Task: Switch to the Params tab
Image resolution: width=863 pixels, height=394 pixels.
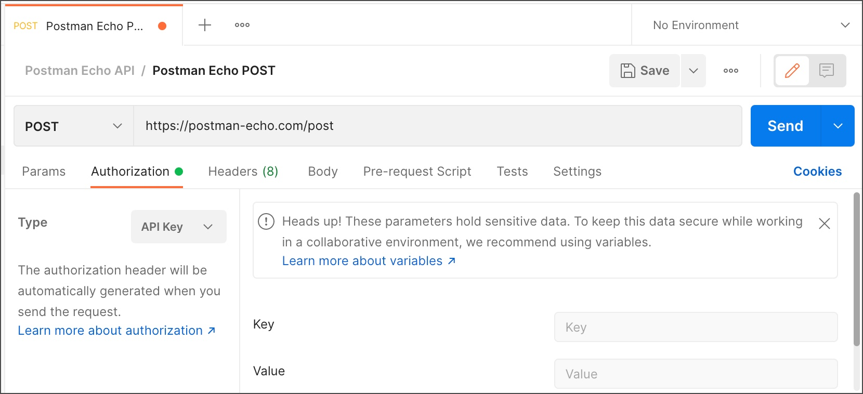Action: click(x=44, y=172)
